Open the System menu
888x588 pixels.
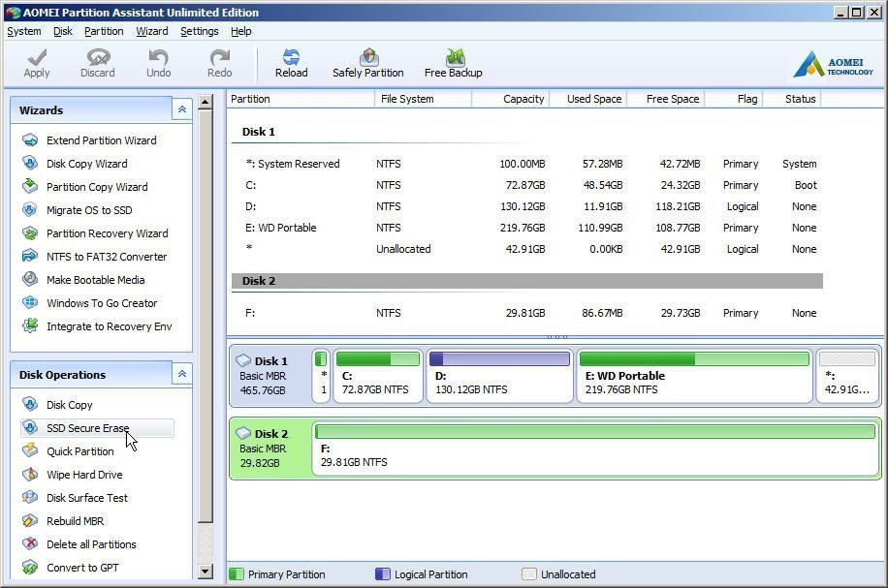(24, 31)
